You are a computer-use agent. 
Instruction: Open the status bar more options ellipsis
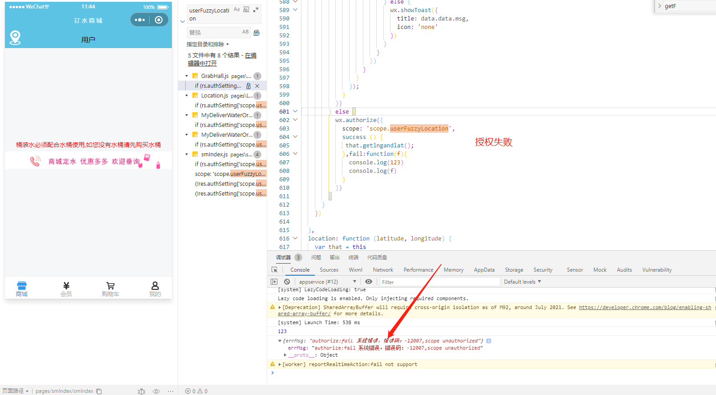point(171,391)
